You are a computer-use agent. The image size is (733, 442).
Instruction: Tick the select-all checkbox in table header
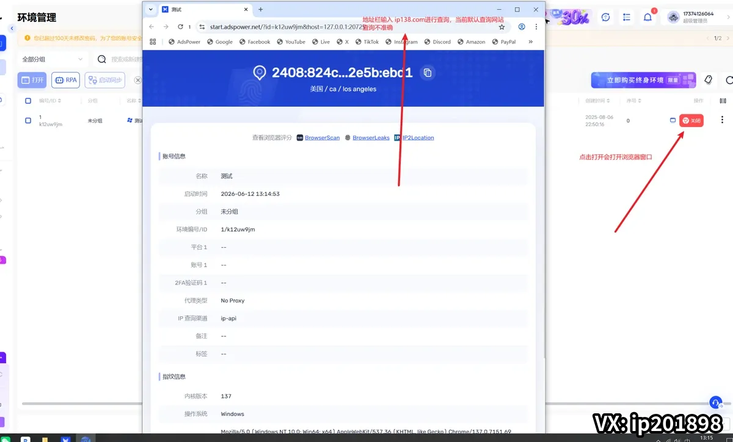point(28,101)
